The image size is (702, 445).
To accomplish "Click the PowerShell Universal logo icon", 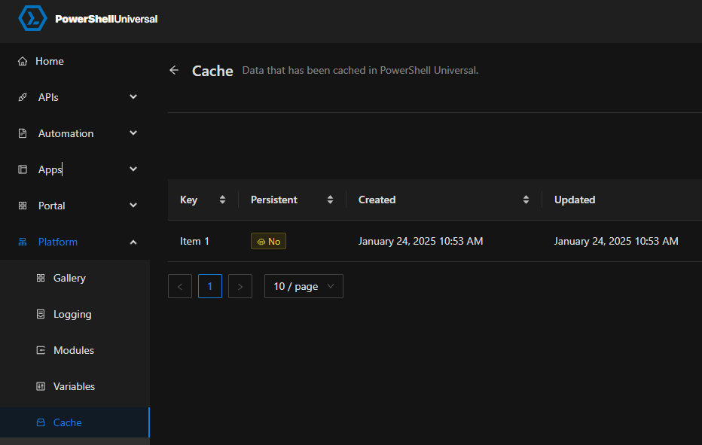I will [x=32, y=19].
